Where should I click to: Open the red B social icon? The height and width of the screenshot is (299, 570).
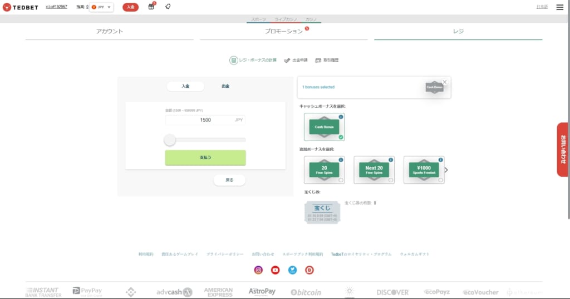click(x=309, y=270)
